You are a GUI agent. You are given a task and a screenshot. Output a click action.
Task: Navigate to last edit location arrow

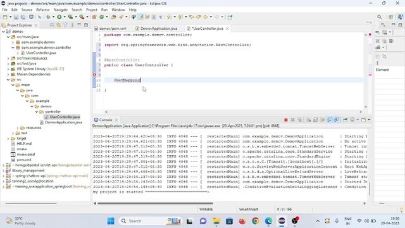point(192,17)
